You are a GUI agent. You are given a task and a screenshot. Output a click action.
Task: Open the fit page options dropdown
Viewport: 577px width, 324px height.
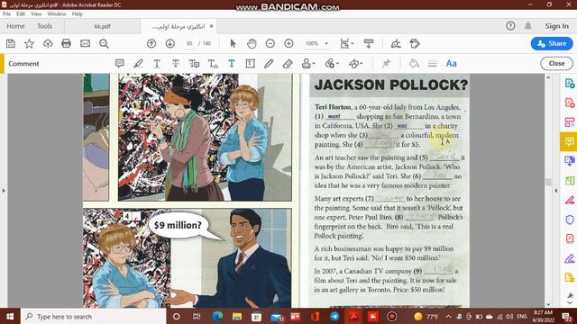346,44
